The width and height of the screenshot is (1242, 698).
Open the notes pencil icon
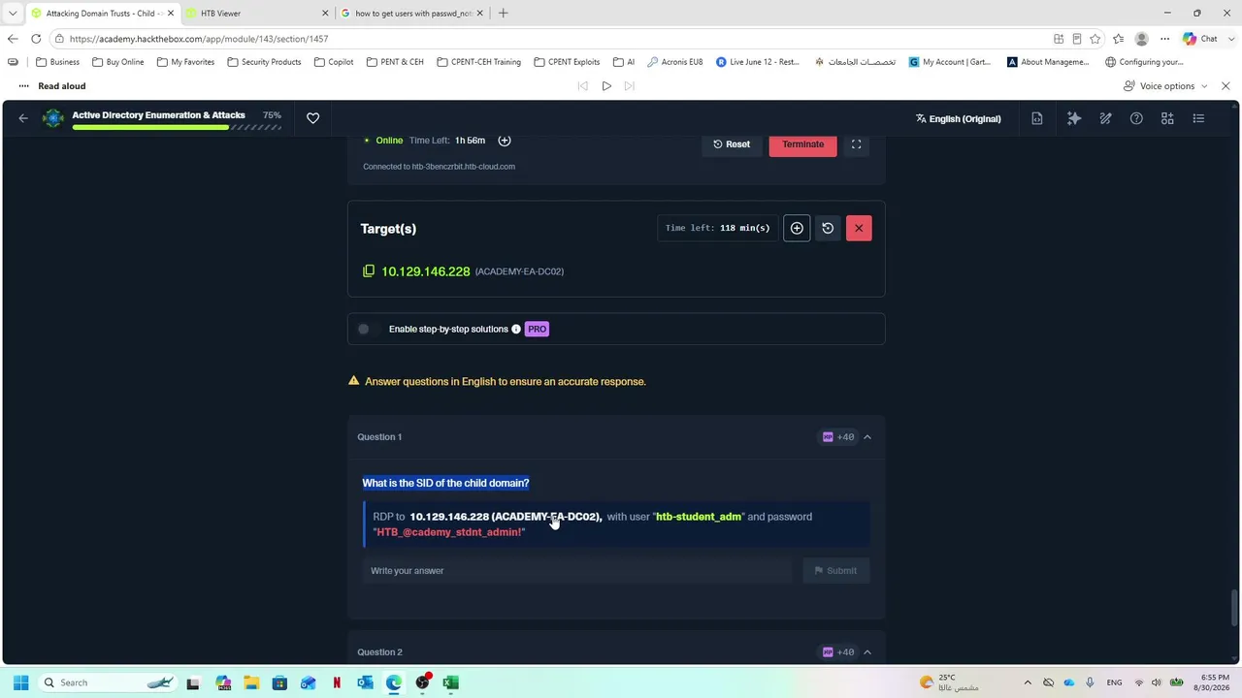tap(1105, 118)
